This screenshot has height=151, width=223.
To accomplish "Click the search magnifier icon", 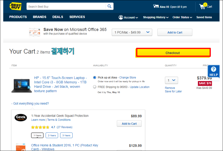I will pos(109,6).
